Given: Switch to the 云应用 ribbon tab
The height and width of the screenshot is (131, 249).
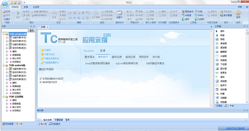Looking at the screenshot, I should [36, 7].
